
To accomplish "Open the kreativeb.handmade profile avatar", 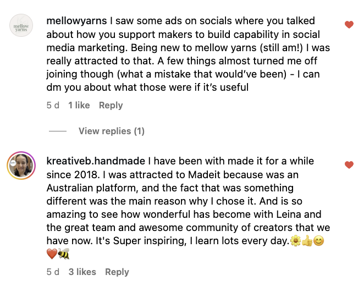I will click(21, 166).
